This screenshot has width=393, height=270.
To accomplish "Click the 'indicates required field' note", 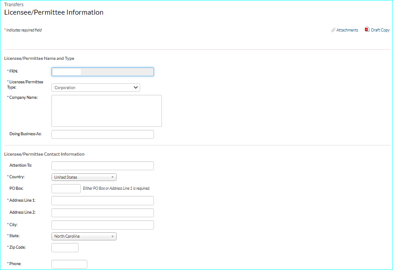I will 24,30.
